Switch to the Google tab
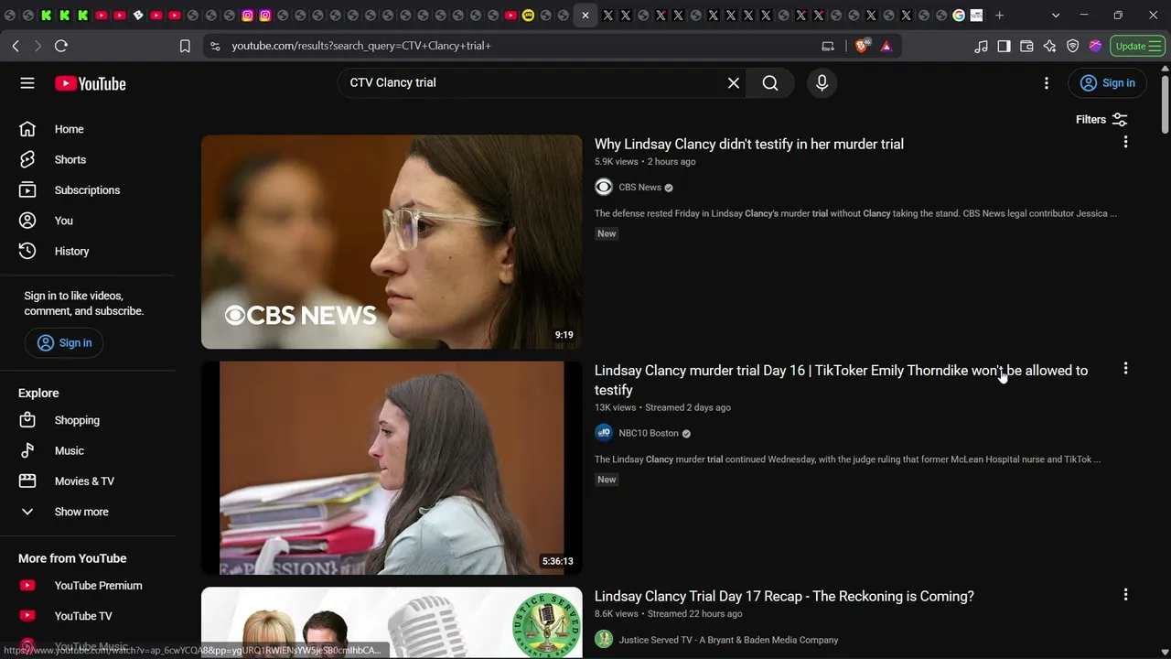The image size is (1171, 659). click(959, 16)
